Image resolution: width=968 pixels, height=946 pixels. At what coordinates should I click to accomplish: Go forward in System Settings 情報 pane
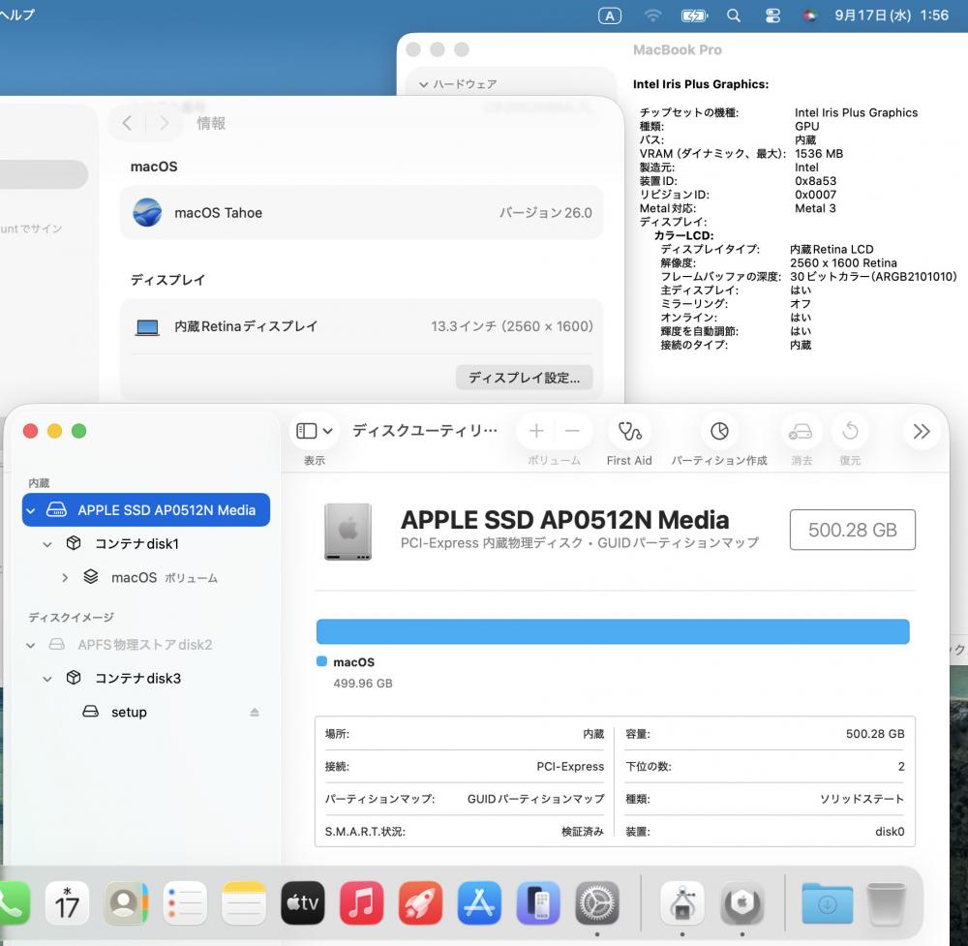point(165,124)
